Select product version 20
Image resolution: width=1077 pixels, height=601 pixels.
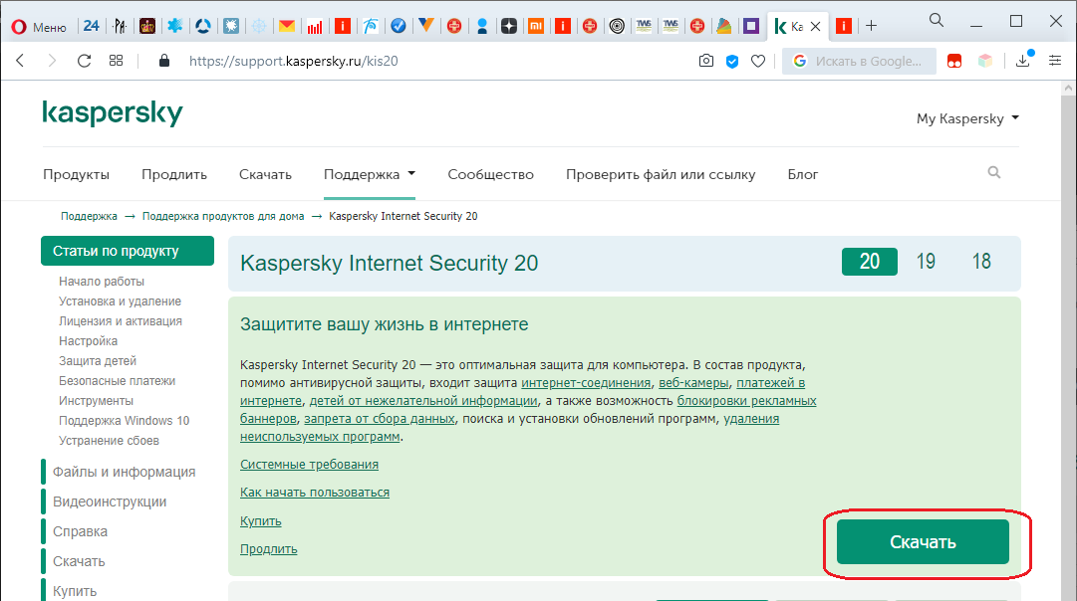coord(870,262)
